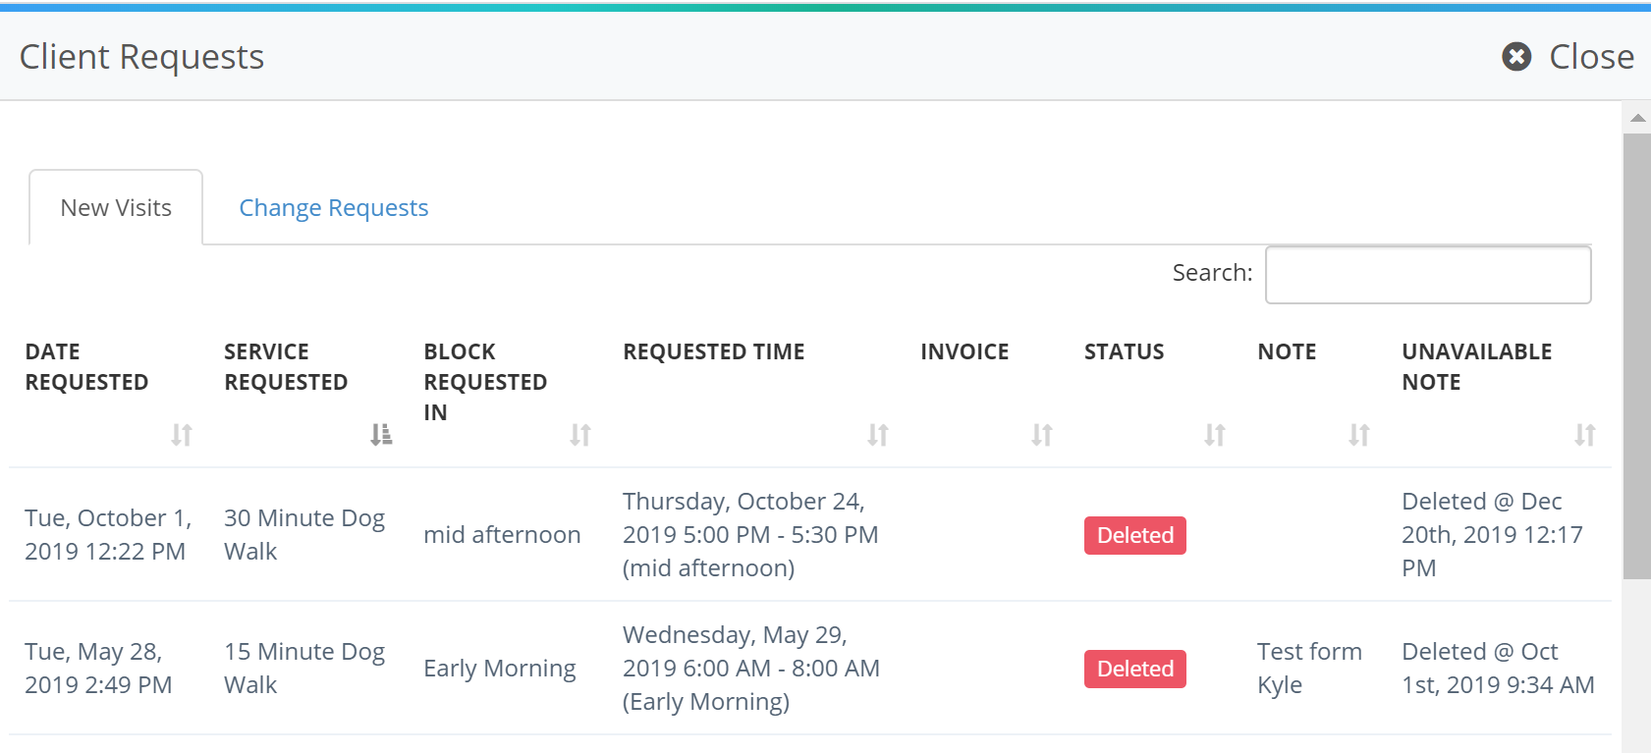Image resolution: width=1651 pixels, height=753 pixels.
Task: Sort by Note column arrows icon
Action: pyautogui.click(x=1359, y=434)
